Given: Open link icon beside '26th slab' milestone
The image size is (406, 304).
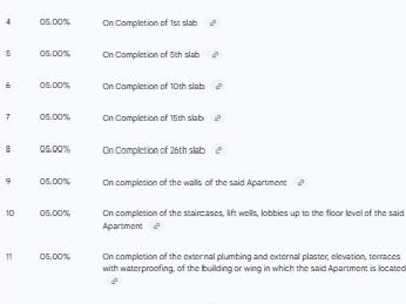Looking at the screenshot, I should (x=219, y=150).
